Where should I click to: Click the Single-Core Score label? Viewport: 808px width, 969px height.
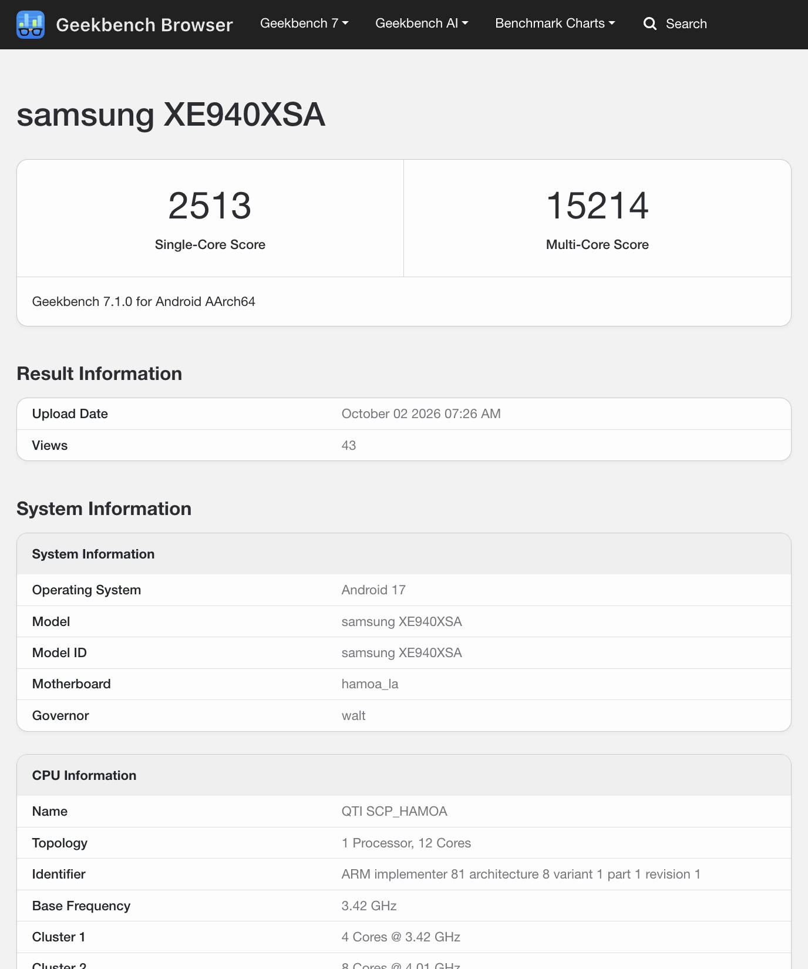(x=210, y=245)
